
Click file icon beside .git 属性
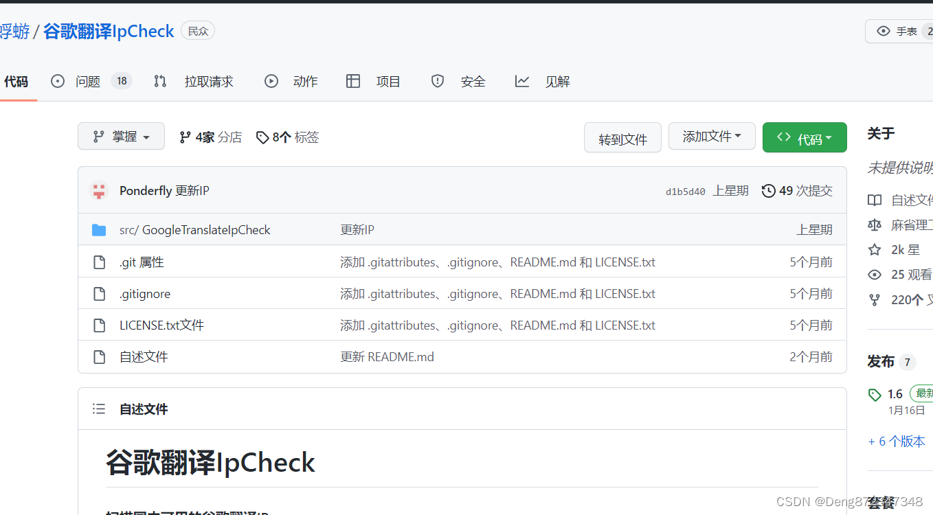click(99, 262)
